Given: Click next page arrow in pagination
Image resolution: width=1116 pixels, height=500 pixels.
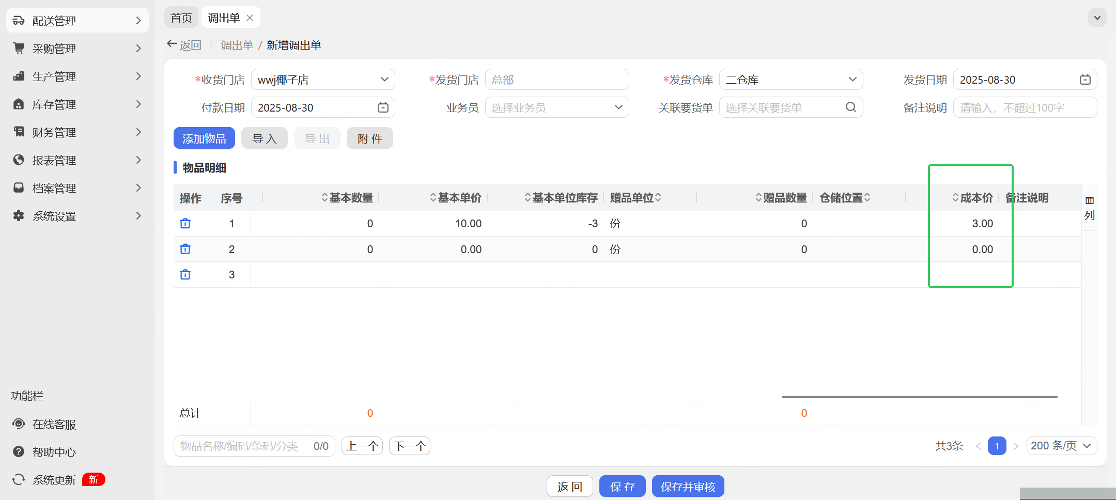Looking at the screenshot, I should pyautogui.click(x=1016, y=446).
